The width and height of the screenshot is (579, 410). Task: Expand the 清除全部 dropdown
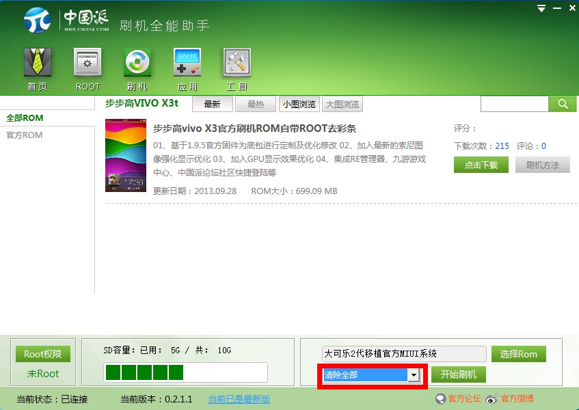click(x=414, y=375)
